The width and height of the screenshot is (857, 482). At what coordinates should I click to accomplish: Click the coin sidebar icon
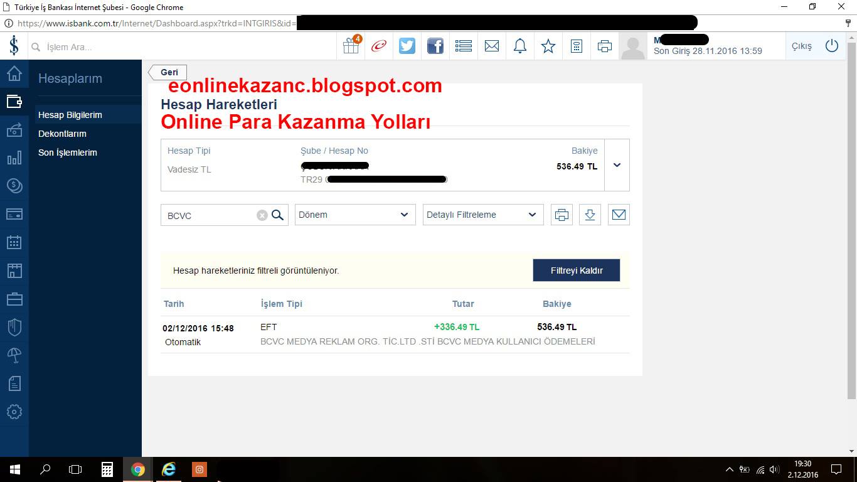coord(14,186)
